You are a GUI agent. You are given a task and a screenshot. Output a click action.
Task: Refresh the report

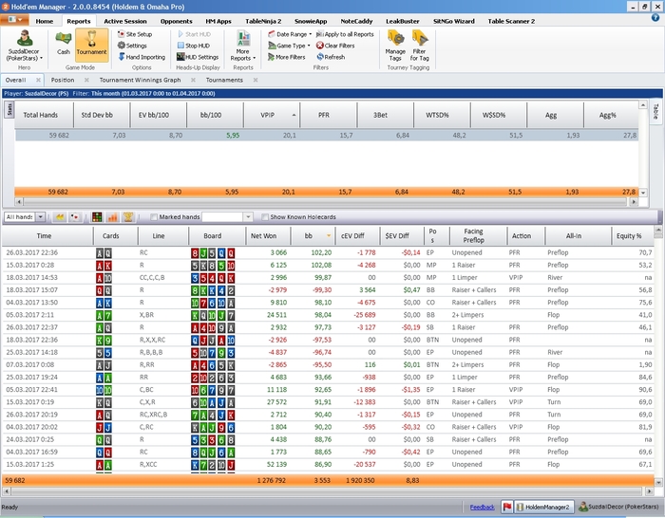click(331, 57)
